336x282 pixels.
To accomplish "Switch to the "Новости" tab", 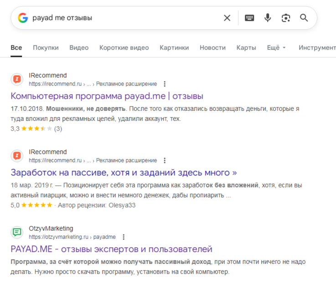I will 212,47.
